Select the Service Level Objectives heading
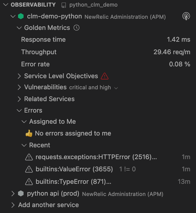Viewport: 196px width, 213px height. (x=61, y=76)
